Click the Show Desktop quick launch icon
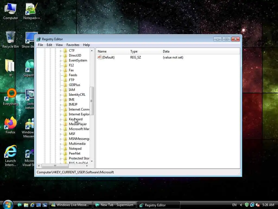Viewport: 278px width, 209px height. pyautogui.click(x=39, y=205)
